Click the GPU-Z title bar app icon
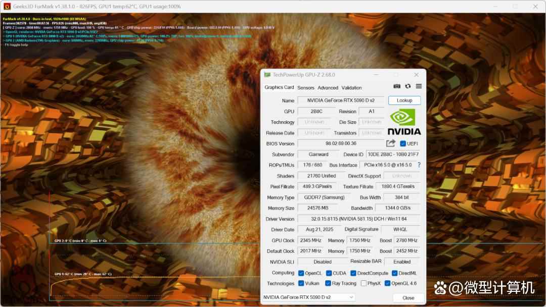Screen dimensions: 546x307 point(267,75)
